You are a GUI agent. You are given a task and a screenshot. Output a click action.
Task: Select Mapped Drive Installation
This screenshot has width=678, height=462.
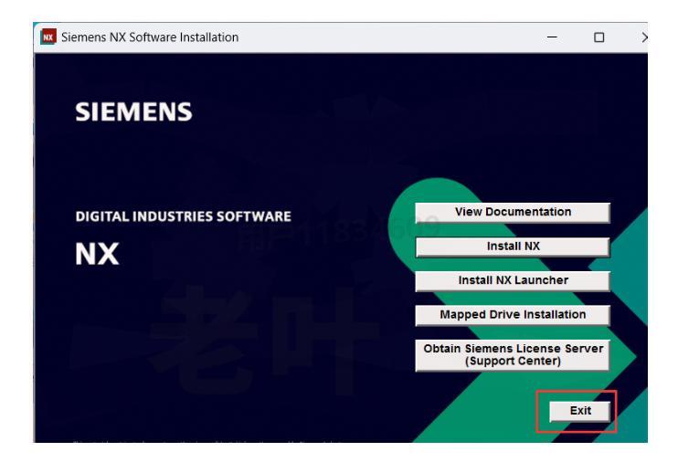pyautogui.click(x=513, y=315)
